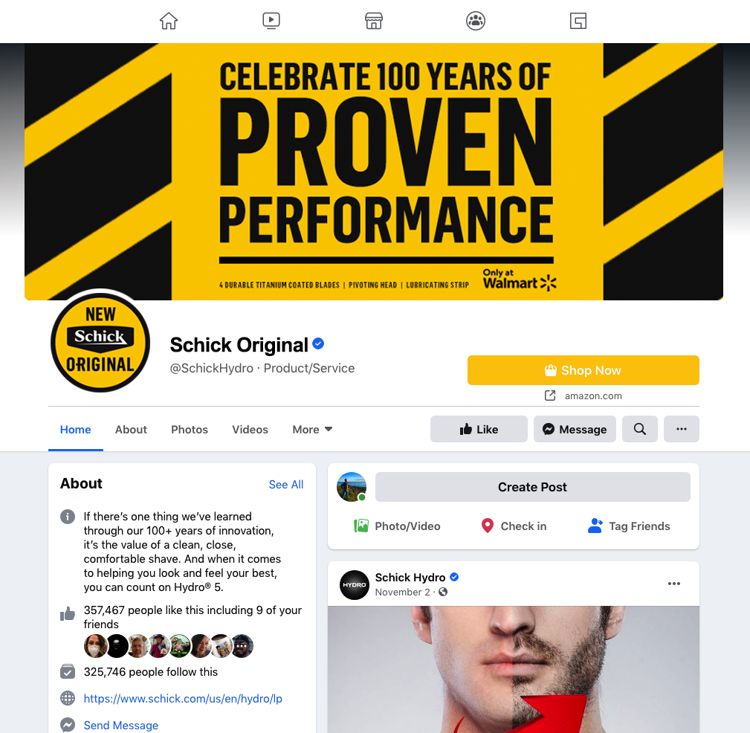
Task: Search this page using magnifier icon
Action: click(639, 429)
